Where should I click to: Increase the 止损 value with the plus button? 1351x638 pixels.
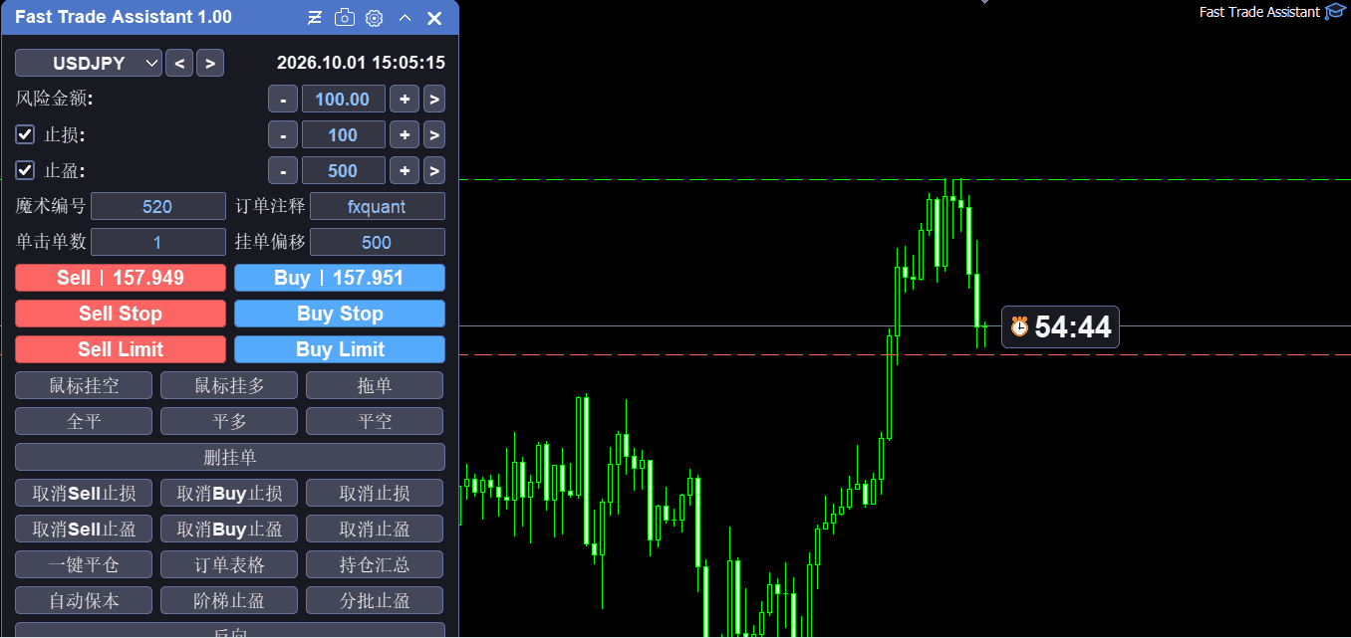tap(404, 135)
